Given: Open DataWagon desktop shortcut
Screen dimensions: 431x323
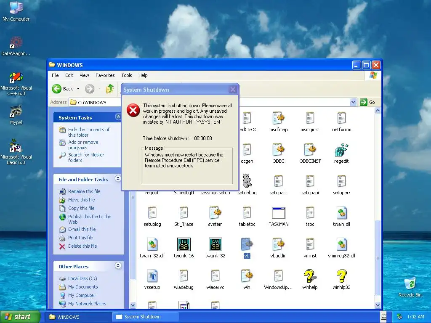Looking at the screenshot, I should pyautogui.click(x=16, y=46).
